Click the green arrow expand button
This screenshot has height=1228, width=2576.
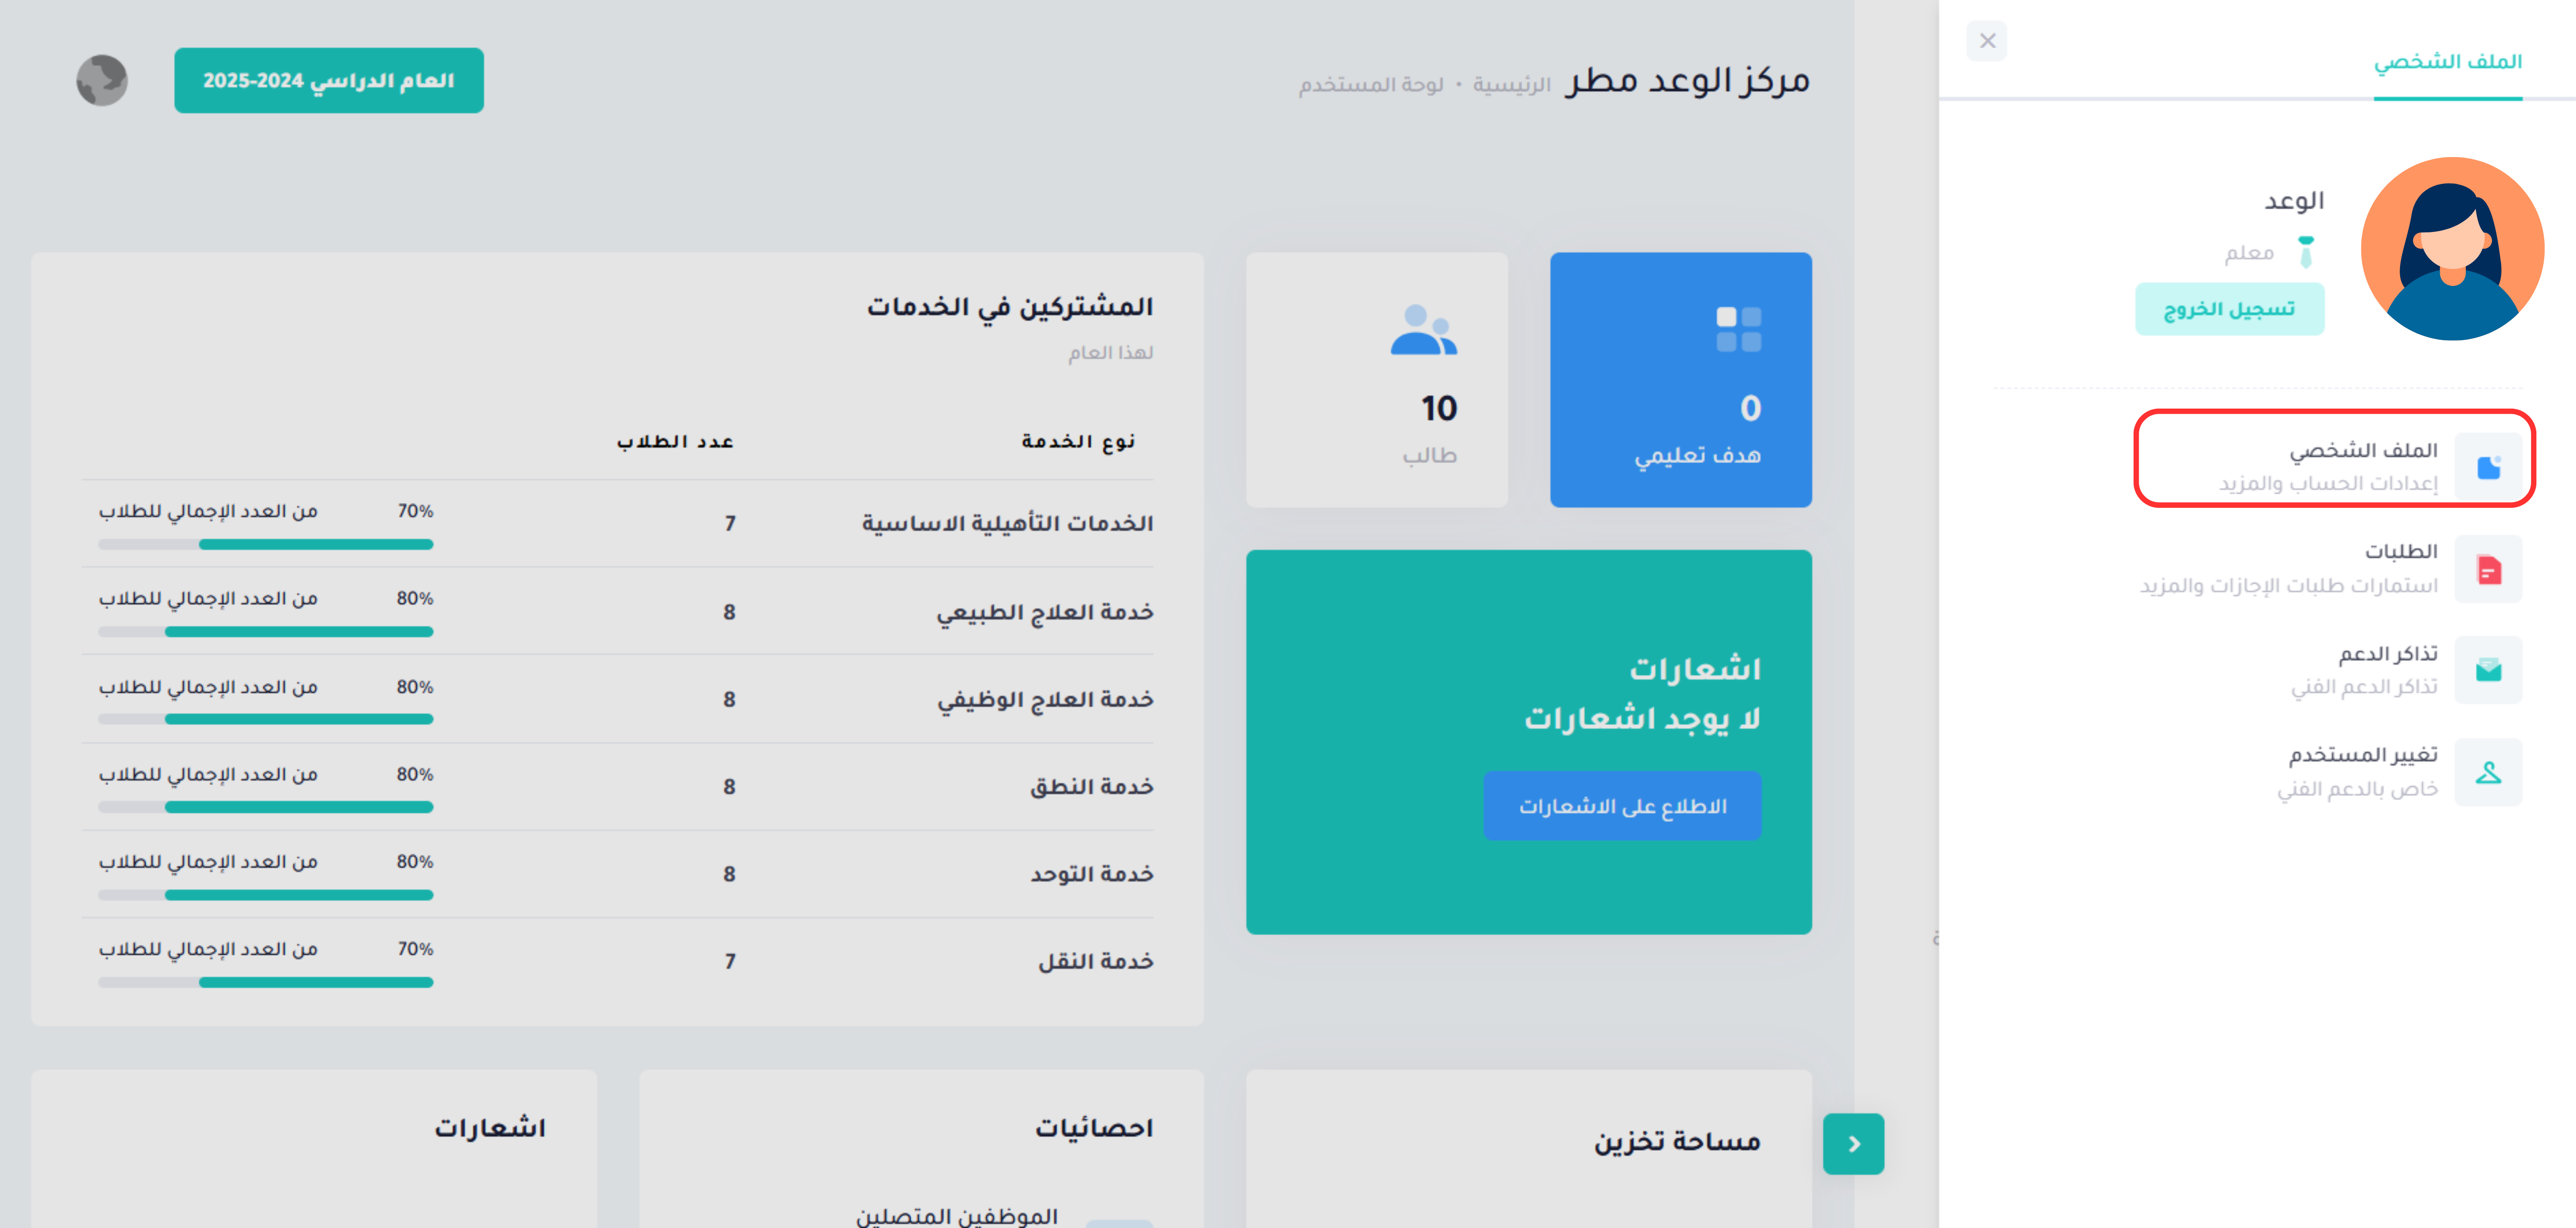1853,1143
